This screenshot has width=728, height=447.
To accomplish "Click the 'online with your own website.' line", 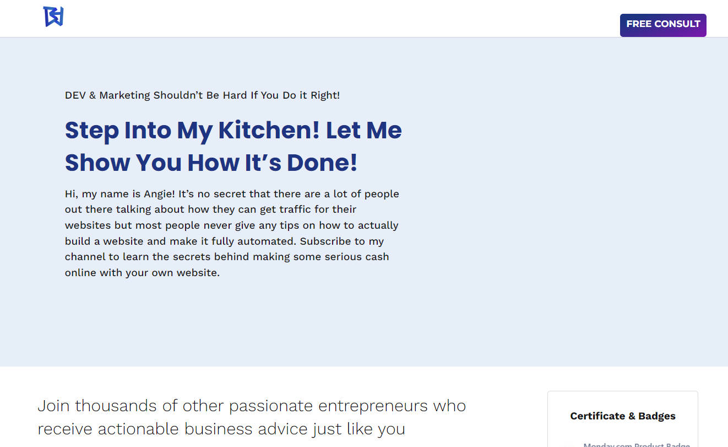I will (x=142, y=273).
